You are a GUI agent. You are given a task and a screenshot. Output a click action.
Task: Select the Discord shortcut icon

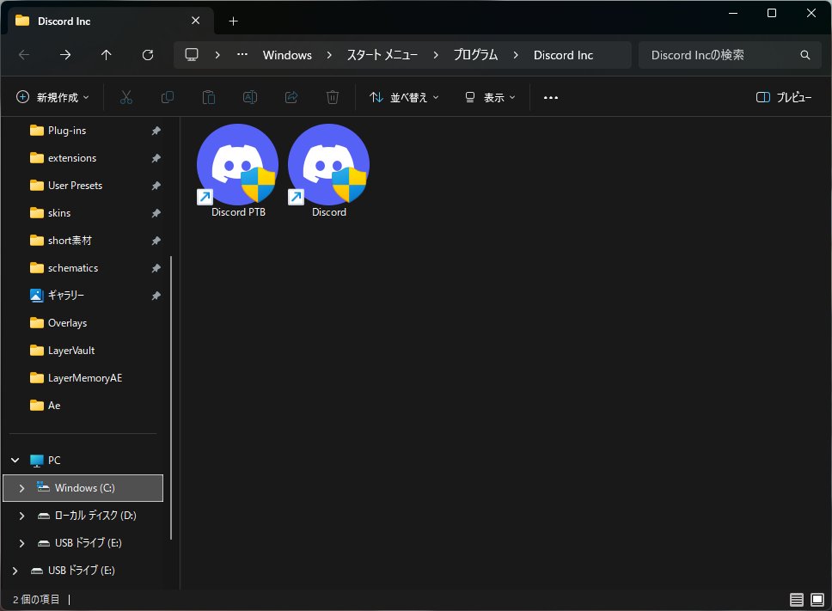[x=328, y=164]
